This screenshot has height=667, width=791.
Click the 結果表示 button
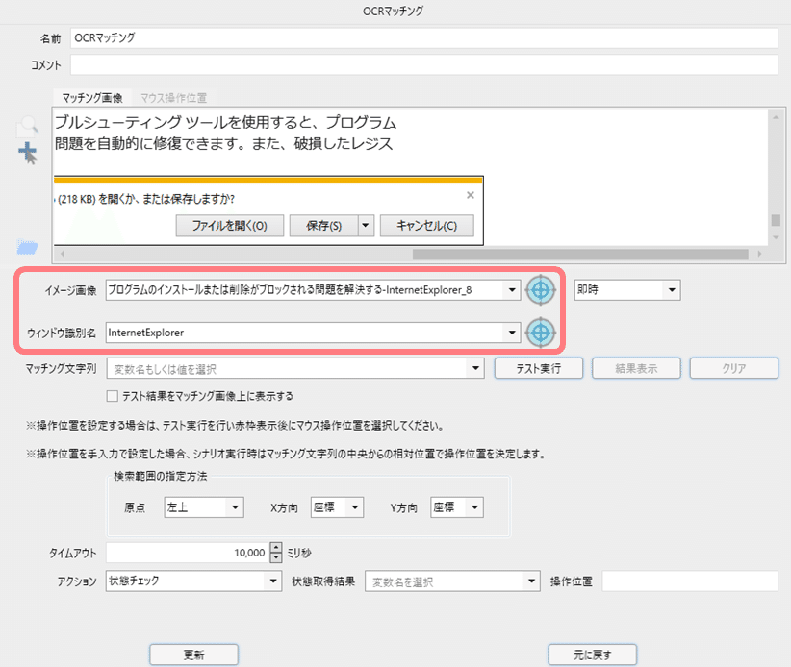[636, 368]
